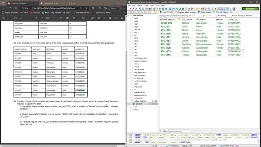Open the Filter dropdown above the grid
The height and width of the screenshot is (147, 261).
click(x=249, y=16)
